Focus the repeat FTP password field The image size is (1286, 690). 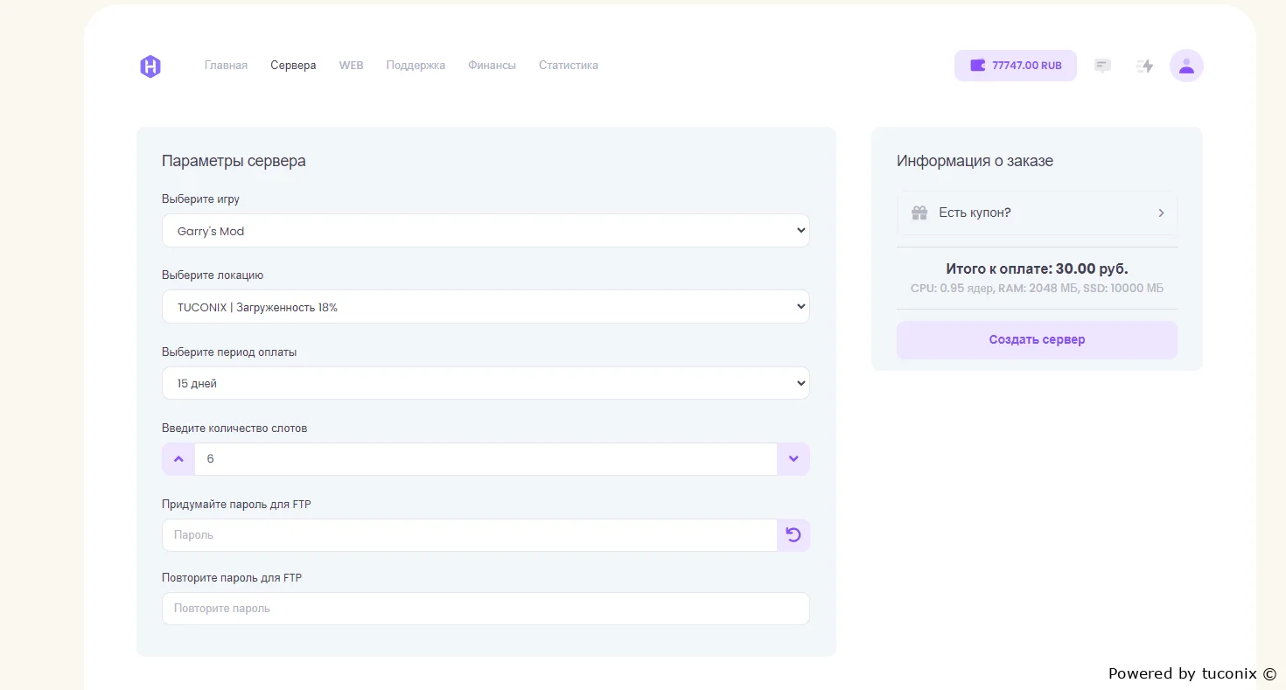tap(486, 609)
